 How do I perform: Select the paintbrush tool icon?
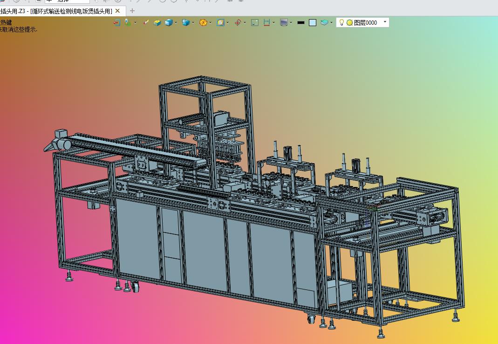146,22
